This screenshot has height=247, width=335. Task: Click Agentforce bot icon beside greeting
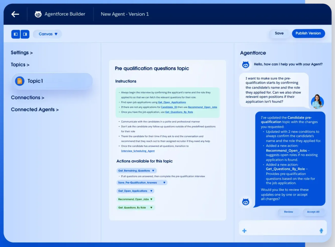(246, 64)
